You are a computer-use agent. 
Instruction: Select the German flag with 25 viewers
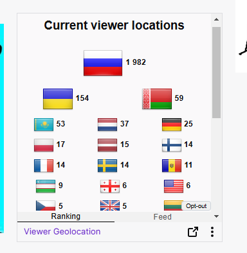coord(172,125)
